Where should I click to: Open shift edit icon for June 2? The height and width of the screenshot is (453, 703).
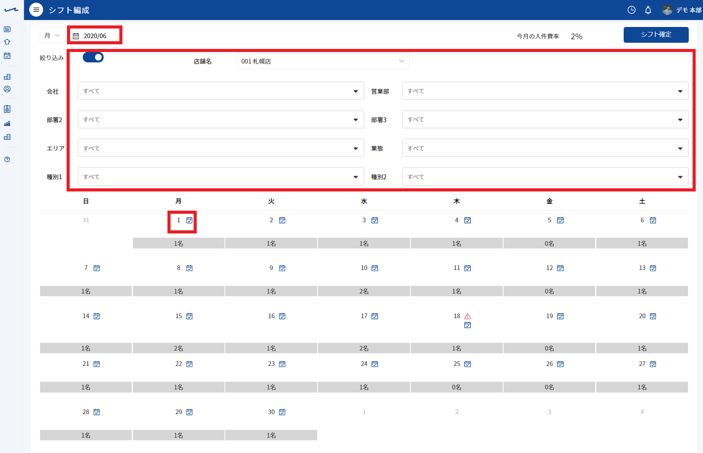click(282, 220)
